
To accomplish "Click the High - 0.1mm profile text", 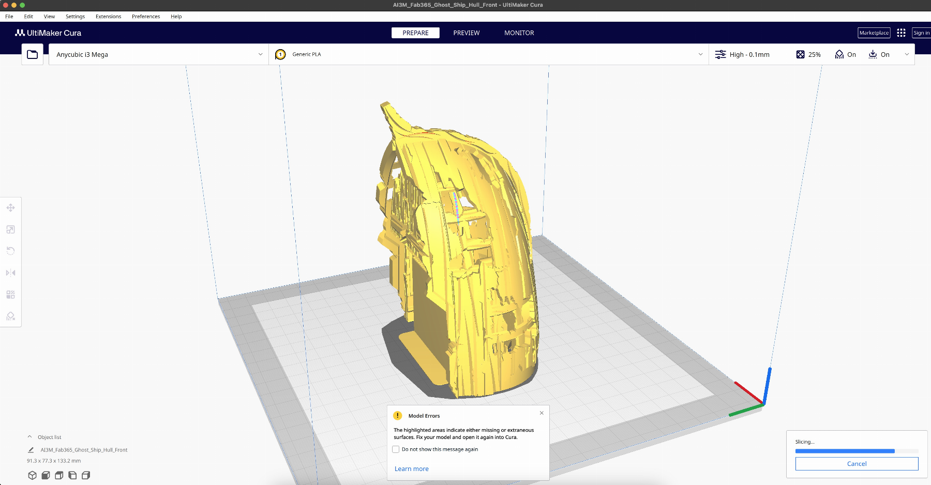I will tap(749, 54).
